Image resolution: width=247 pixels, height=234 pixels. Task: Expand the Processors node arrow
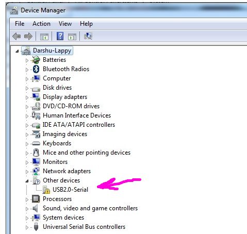pos(27,199)
